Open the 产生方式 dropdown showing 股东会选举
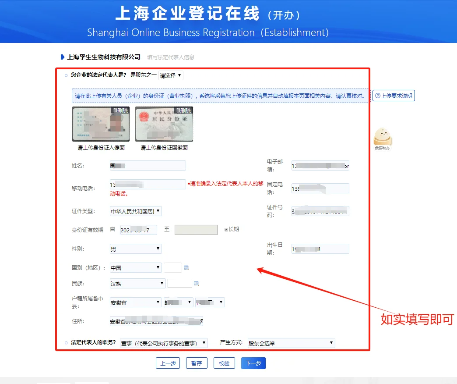The width and height of the screenshot is (457, 384). click(x=291, y=343)
